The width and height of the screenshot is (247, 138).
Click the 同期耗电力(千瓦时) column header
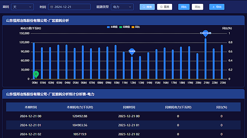[178, 107]
